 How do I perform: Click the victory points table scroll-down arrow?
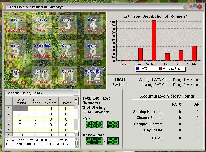76,134
